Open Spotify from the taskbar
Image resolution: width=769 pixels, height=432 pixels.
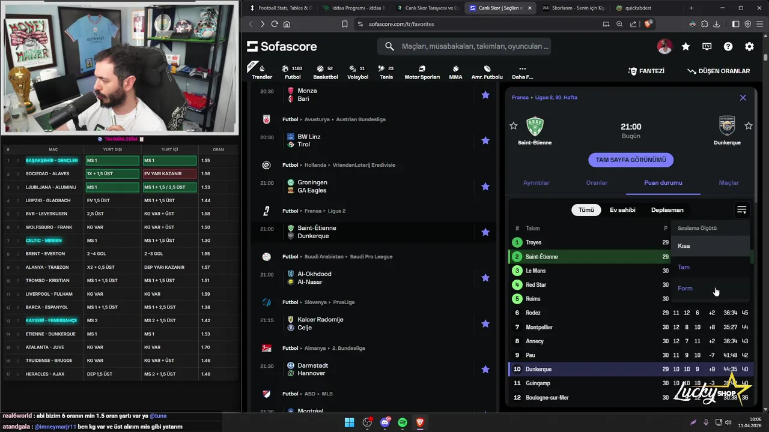tap(403, 422)
